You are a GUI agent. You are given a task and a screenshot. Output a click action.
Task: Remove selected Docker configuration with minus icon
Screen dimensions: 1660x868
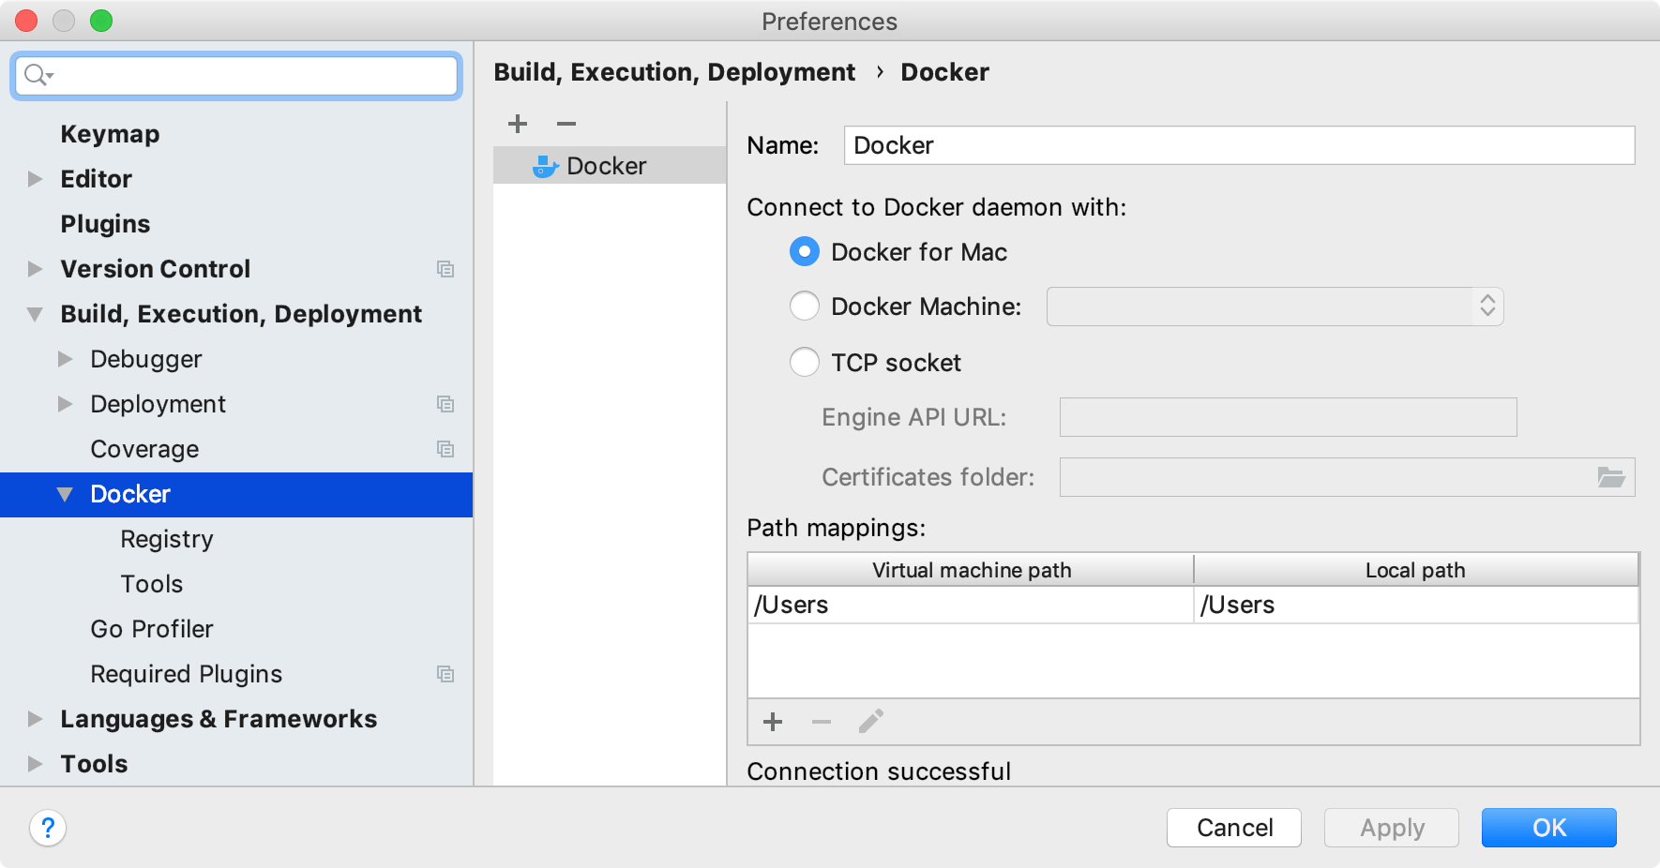[566, 124]
